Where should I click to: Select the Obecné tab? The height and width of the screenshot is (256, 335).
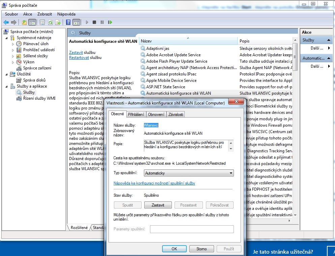[117, 114]
